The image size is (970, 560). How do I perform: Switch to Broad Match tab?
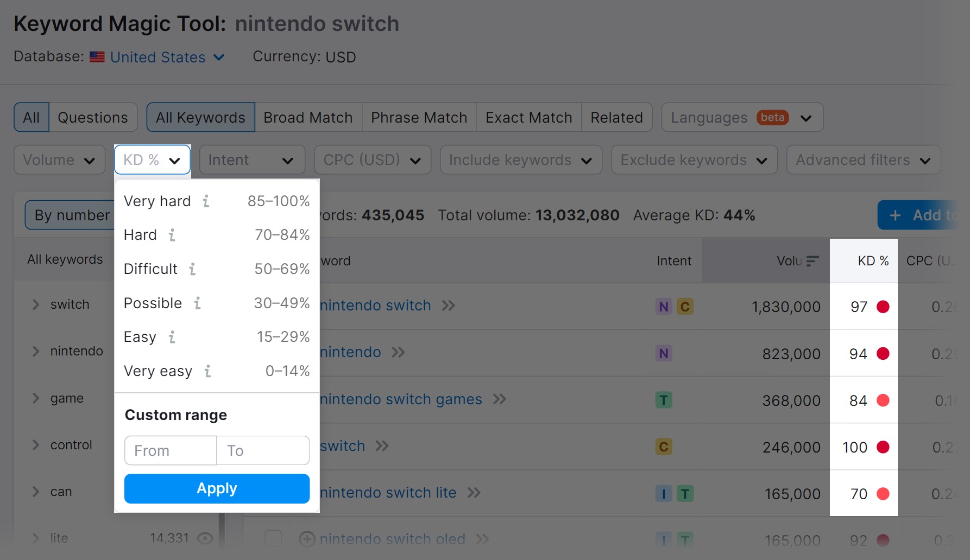point(308,117)
